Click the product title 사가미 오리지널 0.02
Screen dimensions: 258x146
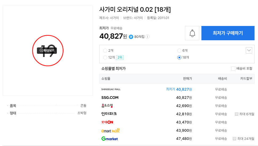point(135,10)
